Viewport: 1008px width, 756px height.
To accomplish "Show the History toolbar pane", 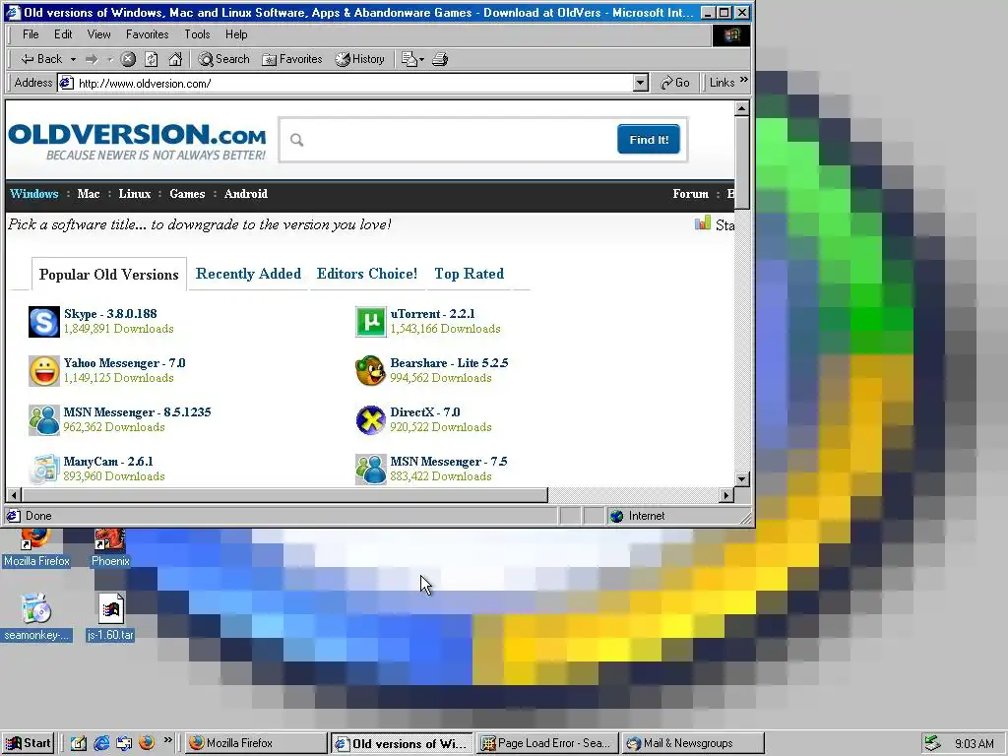I will [x=360, y=59].
